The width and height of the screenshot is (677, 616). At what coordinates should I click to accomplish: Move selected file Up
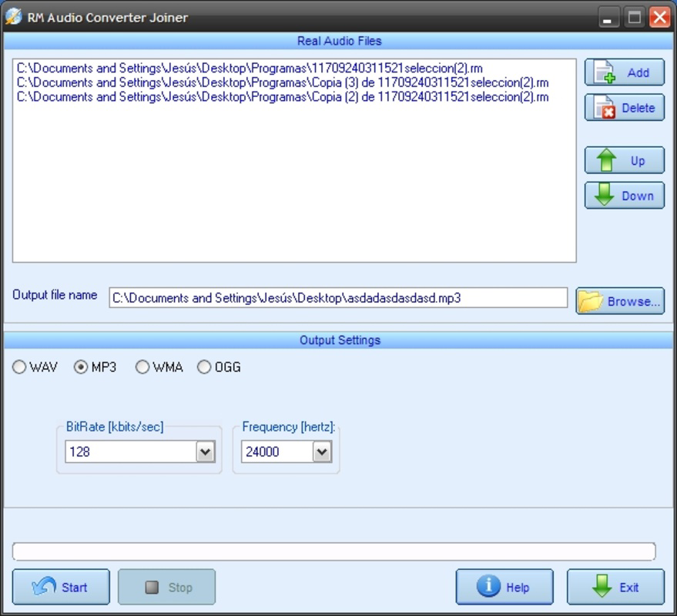tap(625, 160)
